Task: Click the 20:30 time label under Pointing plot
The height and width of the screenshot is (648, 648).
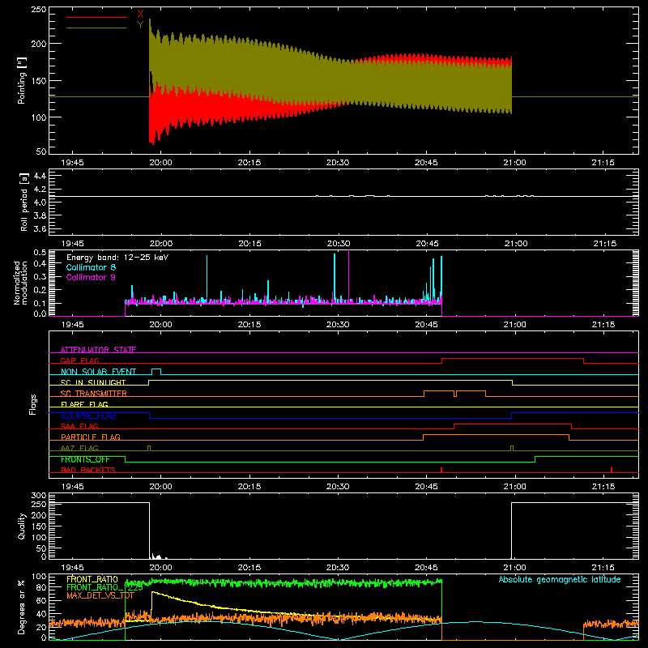Action: click(x=338, y=163)
